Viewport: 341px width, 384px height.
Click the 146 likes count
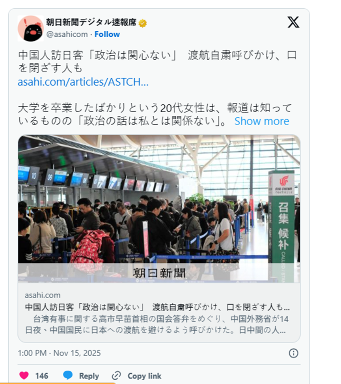point(41,376)
